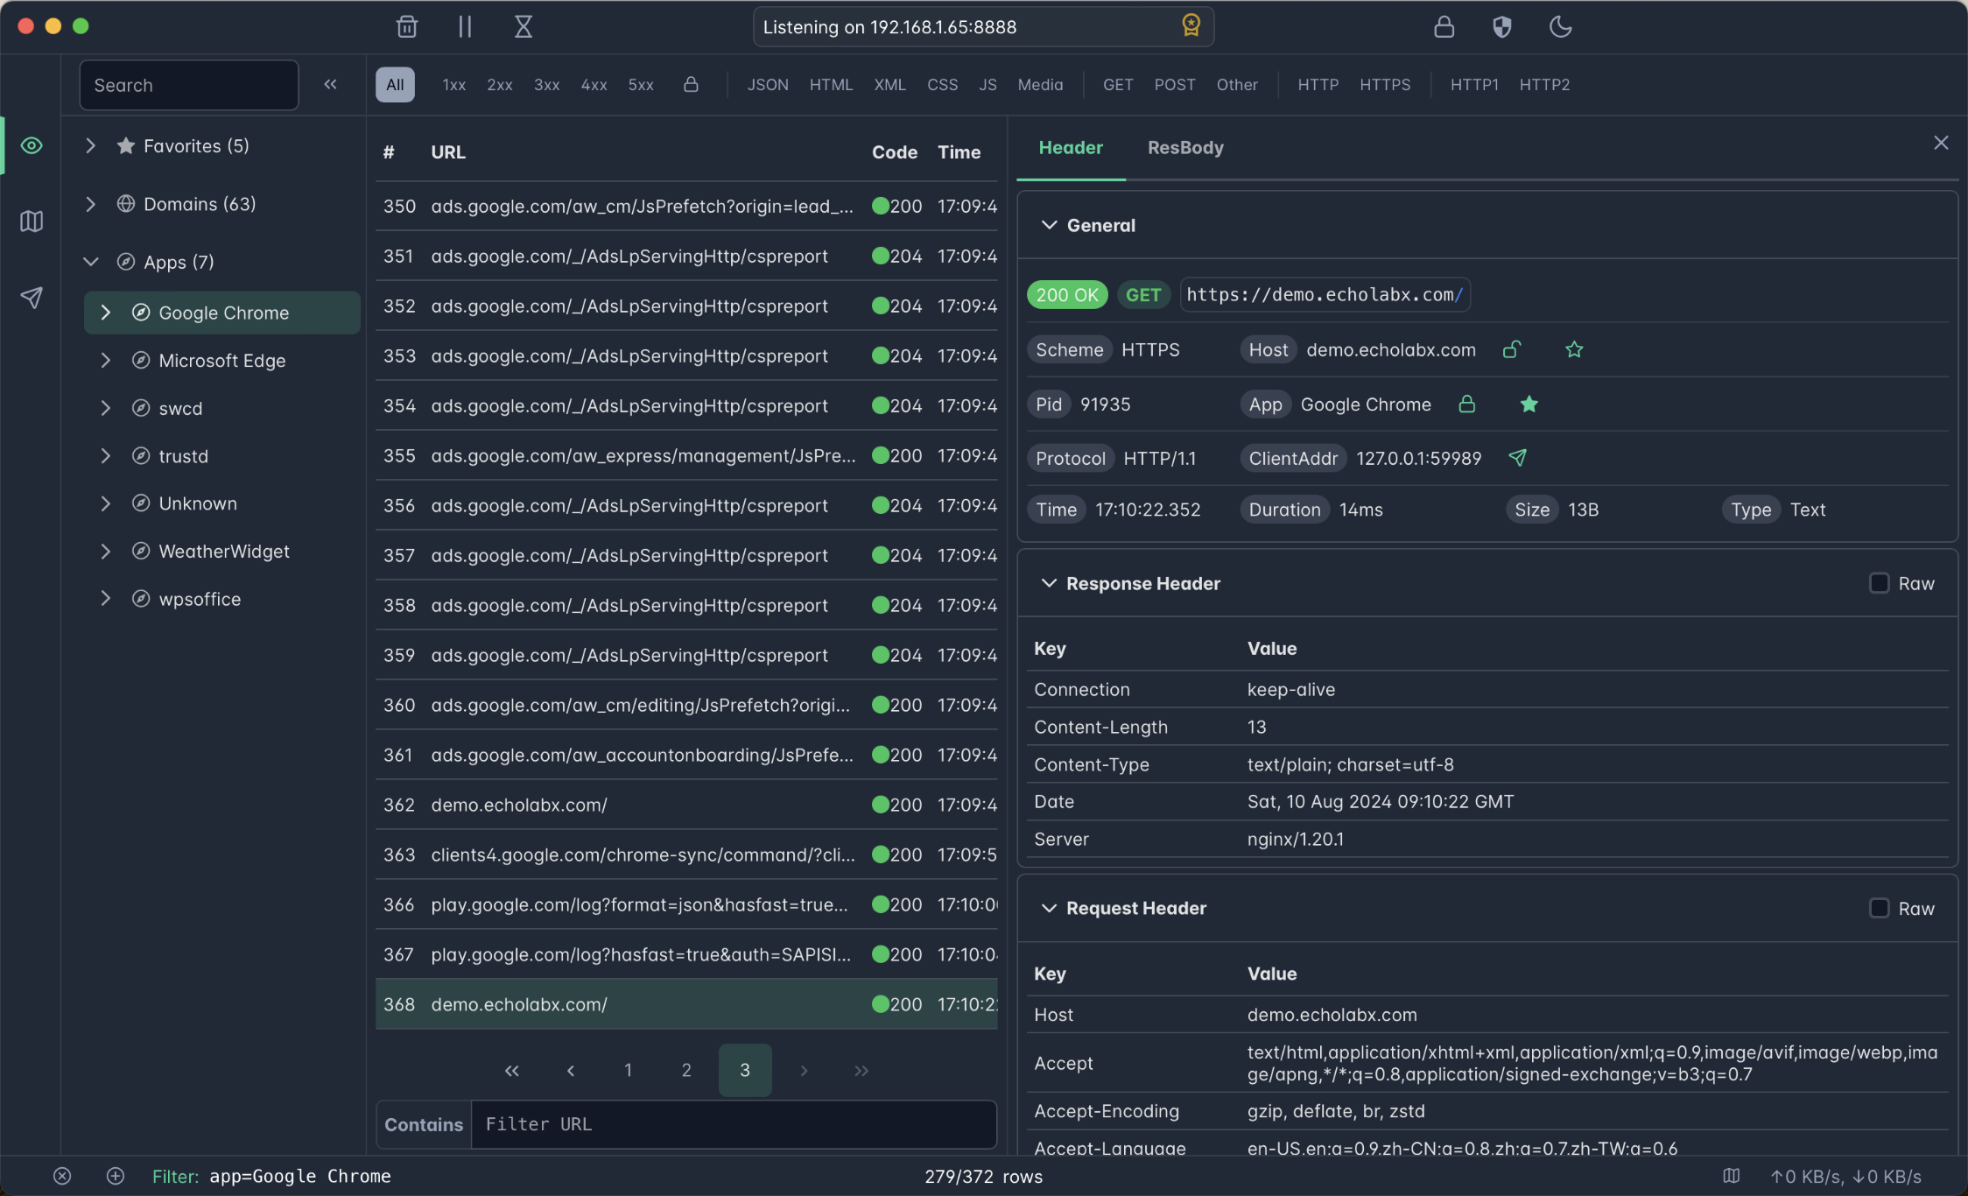The width and height of the screenshot is (1968, 1196).
Task: Open the paper plane compose panel in sidebar
Action: point(32,298)
